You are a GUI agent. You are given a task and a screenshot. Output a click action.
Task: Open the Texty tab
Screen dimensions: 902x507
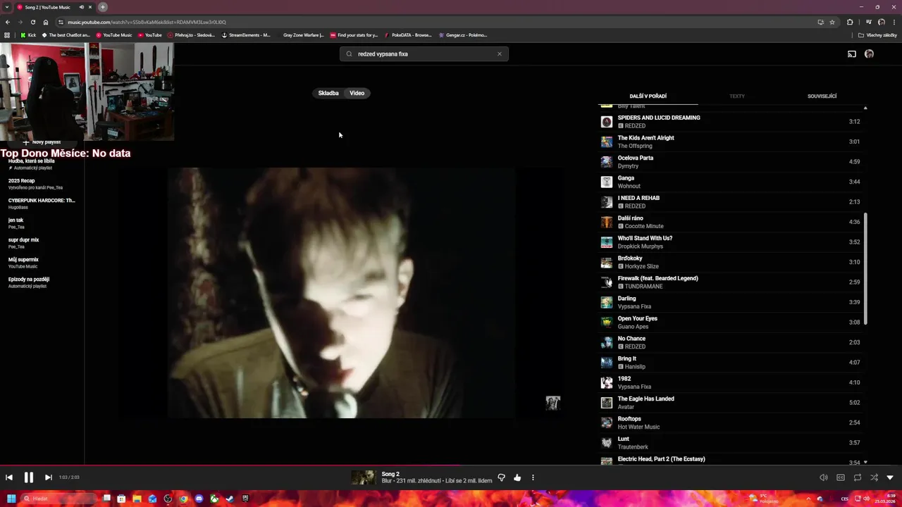(737, 96)
